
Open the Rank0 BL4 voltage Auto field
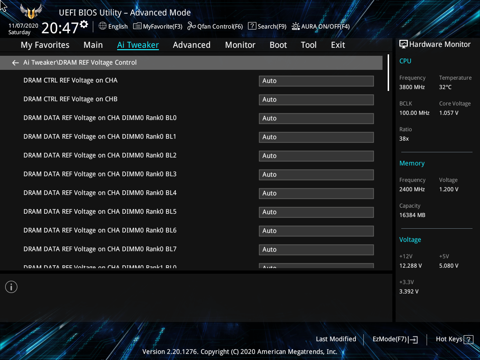(316, 194)
